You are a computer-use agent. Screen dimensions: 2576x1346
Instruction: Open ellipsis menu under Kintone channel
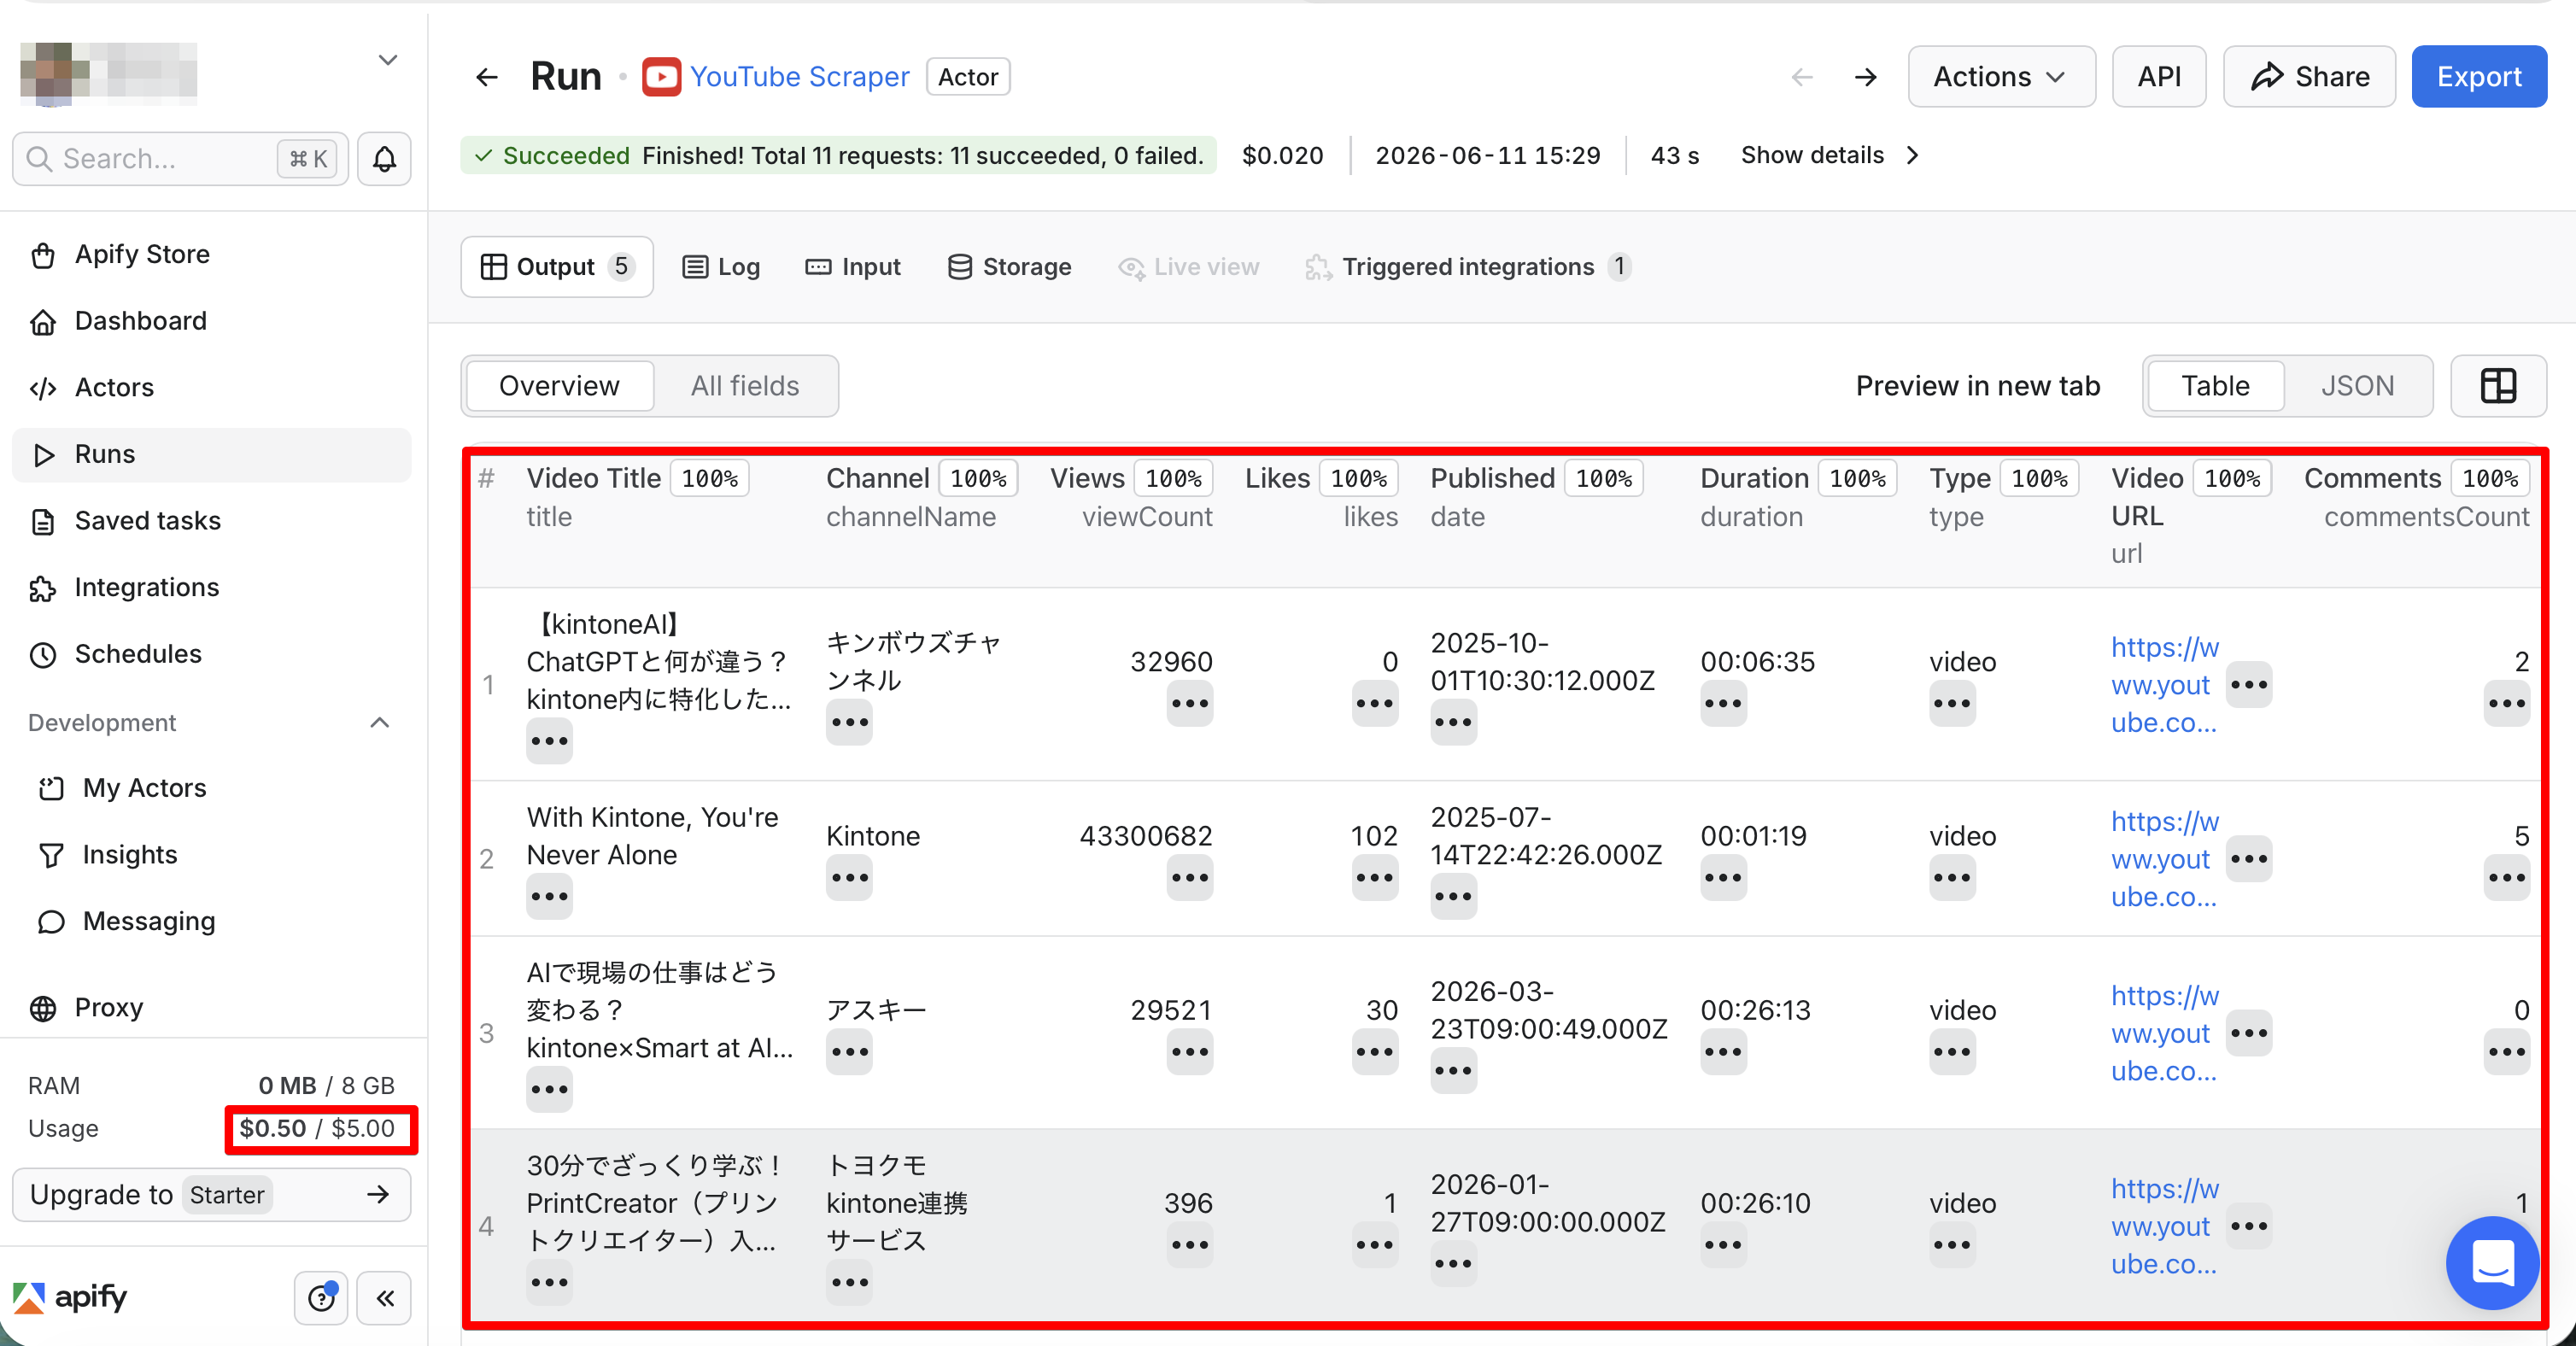[849, 878]
